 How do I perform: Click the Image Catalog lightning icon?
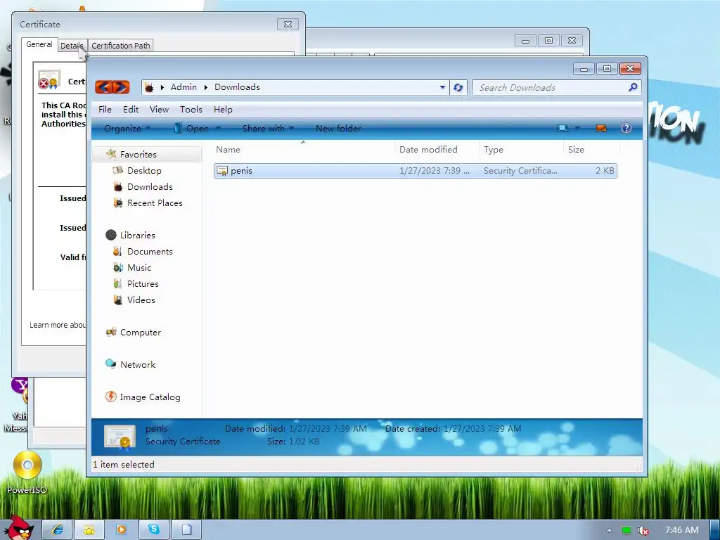(x=110, y=397)
